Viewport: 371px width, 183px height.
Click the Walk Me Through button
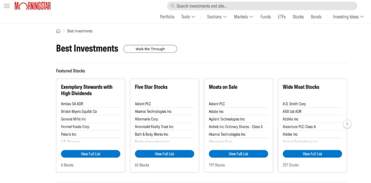pyautogui.click(x=150, y=49)
